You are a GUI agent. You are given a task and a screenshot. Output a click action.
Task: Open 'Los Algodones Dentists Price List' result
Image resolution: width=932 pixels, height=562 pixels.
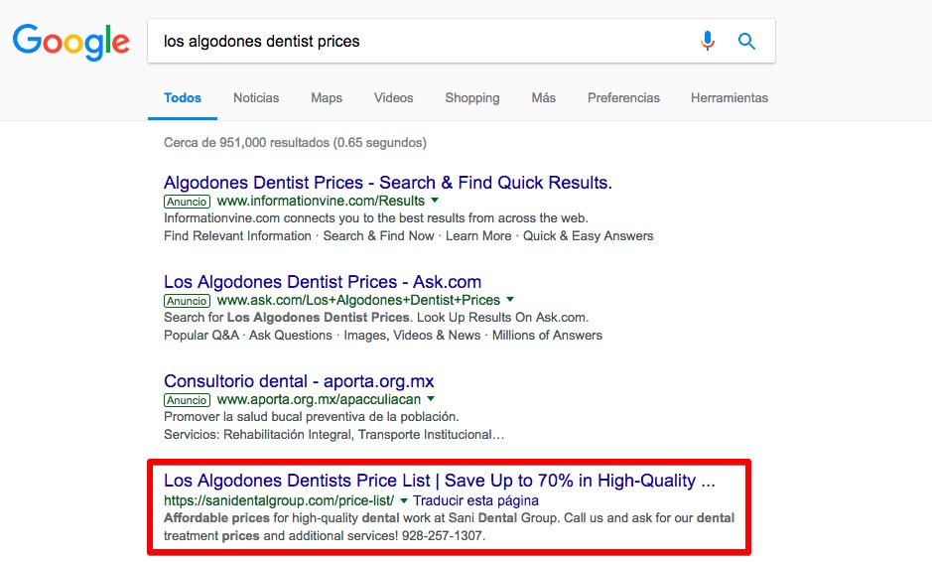[x=440, y=481]
